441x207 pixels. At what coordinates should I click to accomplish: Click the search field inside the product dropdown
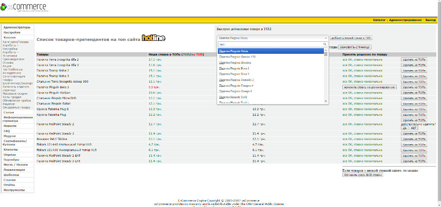(273, 44)
